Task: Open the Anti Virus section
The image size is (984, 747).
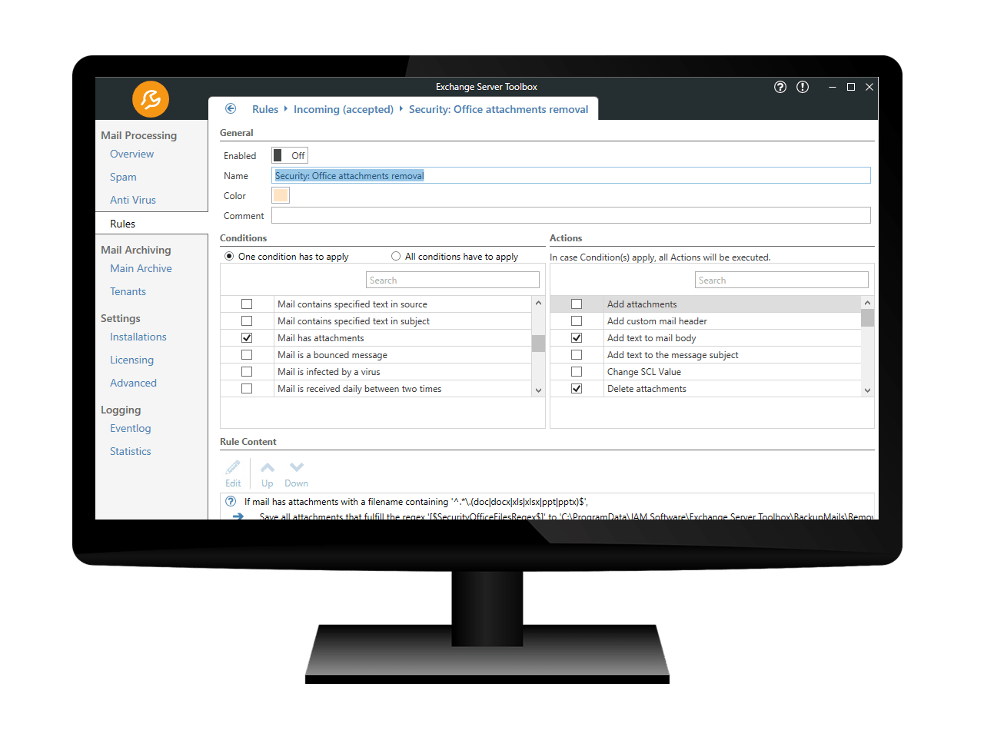Action: 133,200
